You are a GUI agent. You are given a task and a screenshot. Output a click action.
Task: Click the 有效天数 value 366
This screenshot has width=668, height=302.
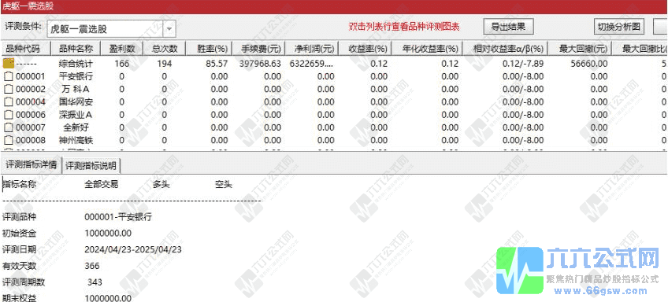[x=92, y=267]
